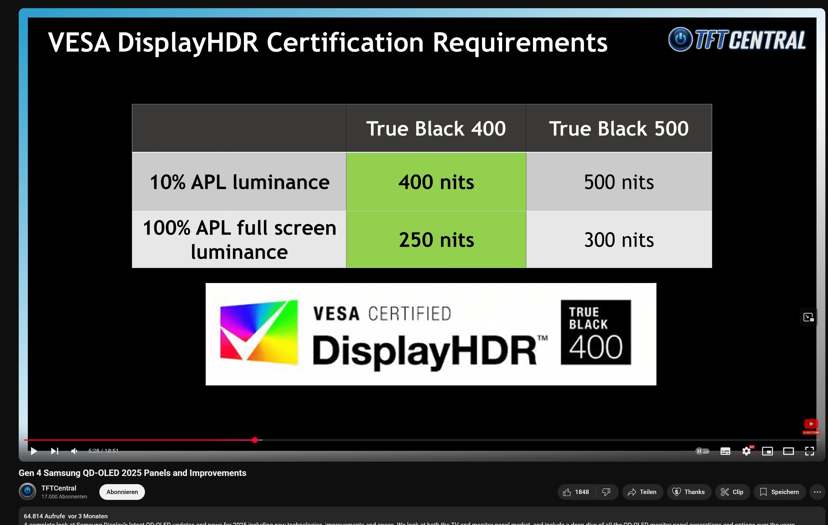The width and height of the screenshot is (828, 525).
Task: Open the TFTCentral channel name link
Action: (59, 488)
